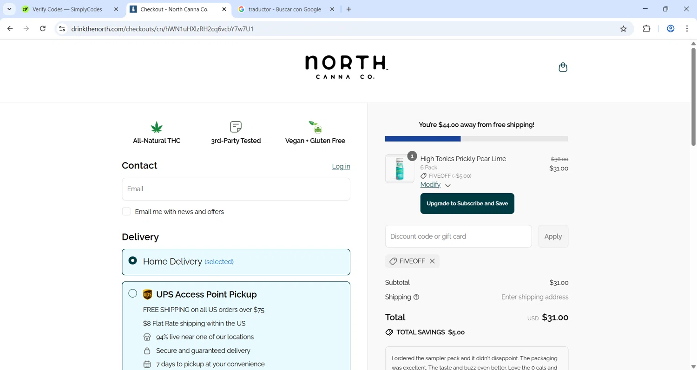697x370 pixels.
Task: Click the shipping help question mark icon
Action: coord(416,297)
